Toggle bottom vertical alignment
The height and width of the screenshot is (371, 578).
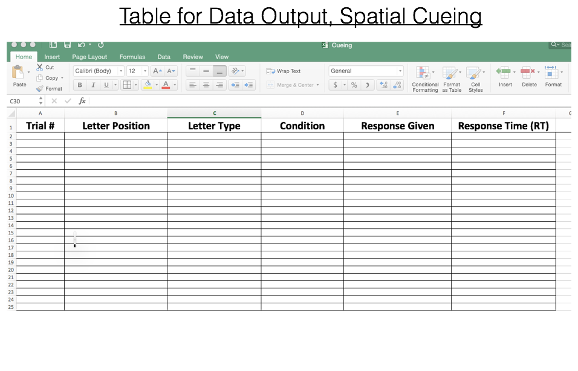[219, 71]
